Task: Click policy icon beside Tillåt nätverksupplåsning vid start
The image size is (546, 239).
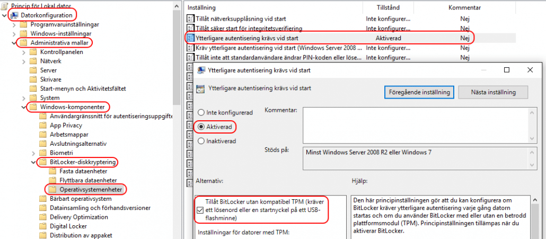Action: 191,19
